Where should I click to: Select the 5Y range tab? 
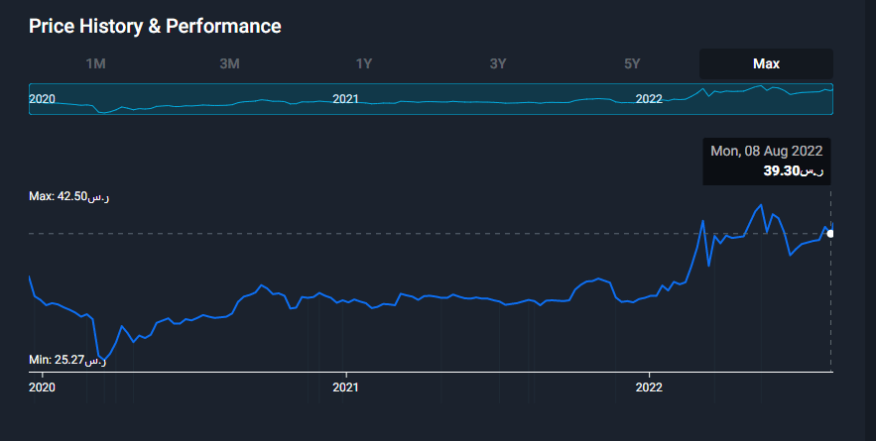[632, 63]
